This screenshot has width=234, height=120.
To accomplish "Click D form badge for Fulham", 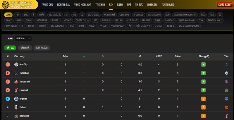I will click(203, 107).
